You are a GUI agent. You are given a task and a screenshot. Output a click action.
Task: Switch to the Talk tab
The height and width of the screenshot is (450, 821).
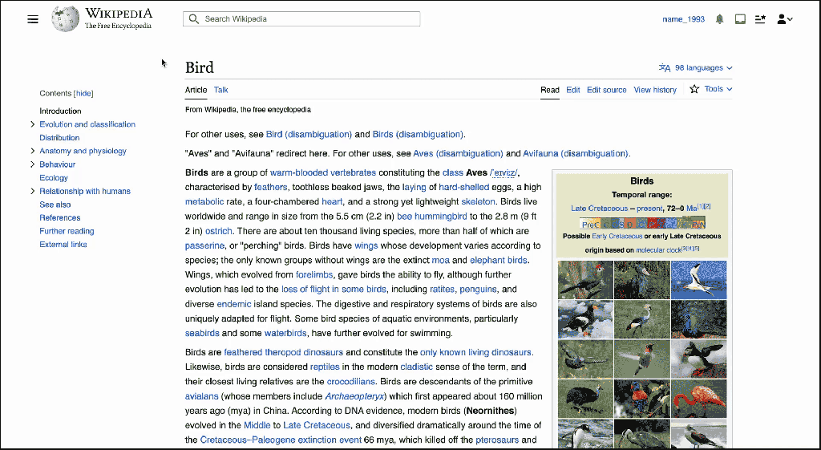click(220, 90)
